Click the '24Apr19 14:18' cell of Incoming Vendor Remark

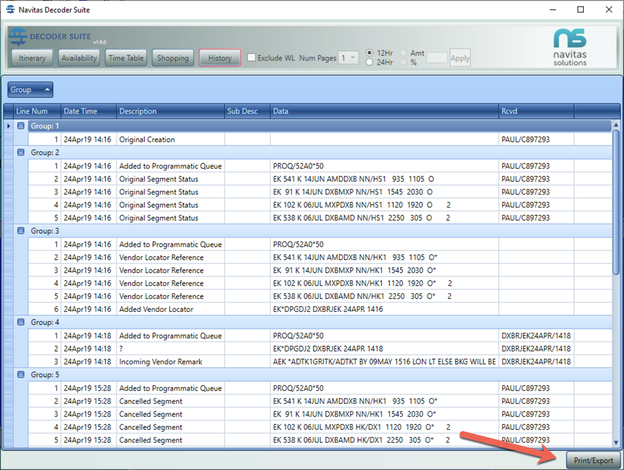(88, 362)
